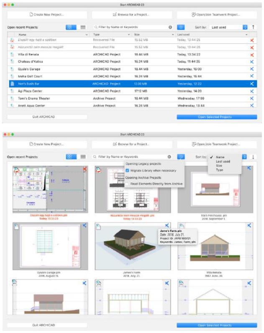Clear the filter field in list-view window

170,27
